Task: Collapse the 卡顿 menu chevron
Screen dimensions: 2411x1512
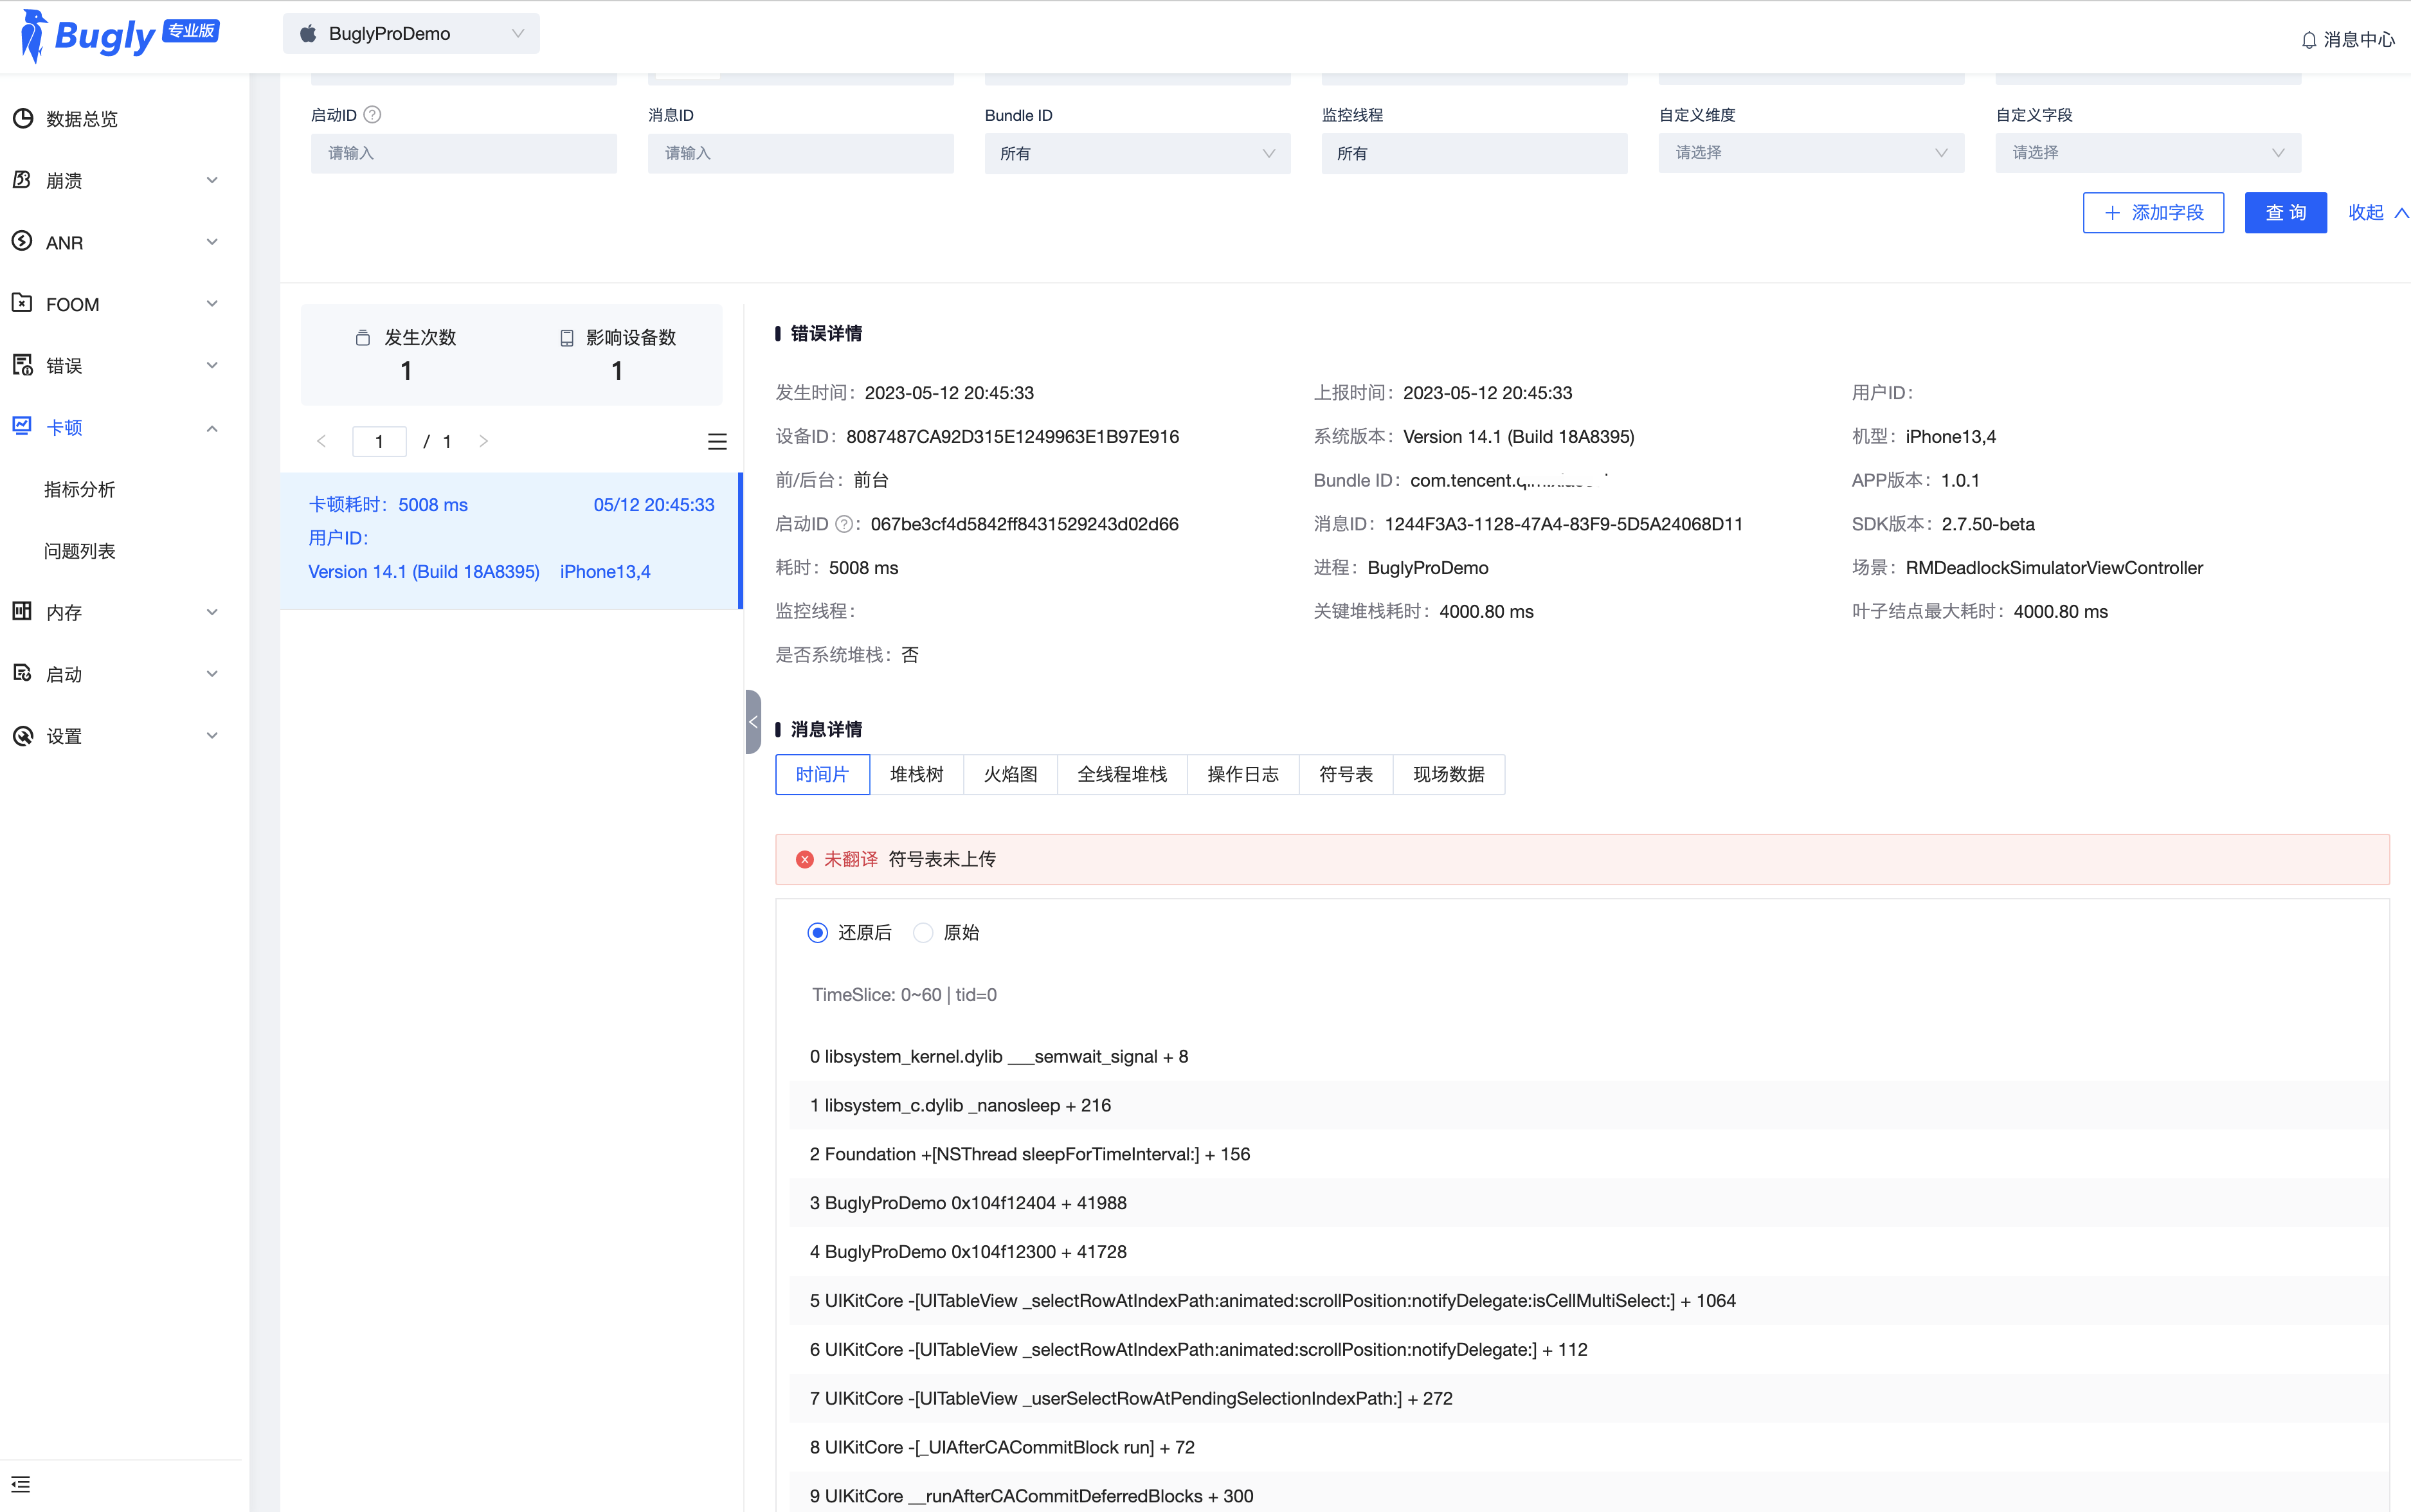Action: (x=212, y=428)
